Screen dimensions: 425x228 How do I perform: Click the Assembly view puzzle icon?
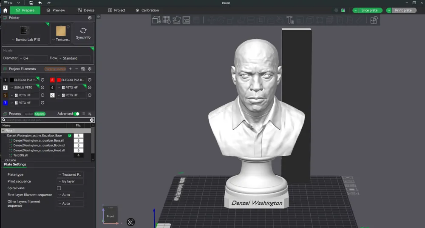pyautogui.click(x=374, y=20)
